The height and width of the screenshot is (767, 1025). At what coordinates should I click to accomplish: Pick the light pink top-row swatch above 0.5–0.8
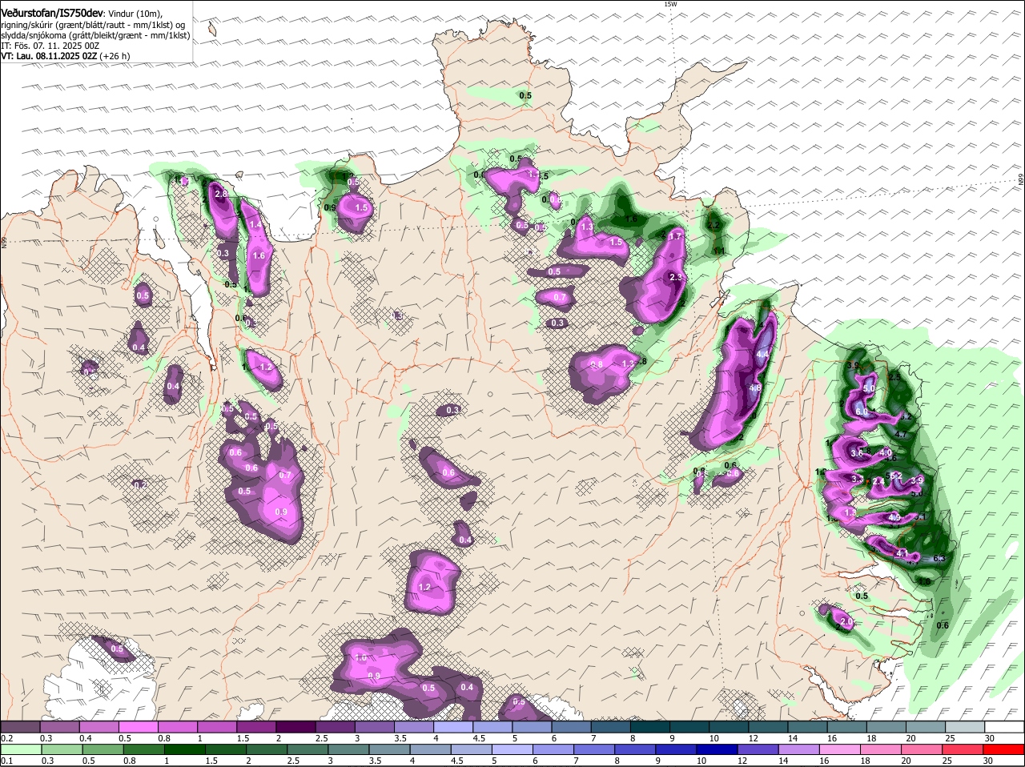(x=138, y=727)
